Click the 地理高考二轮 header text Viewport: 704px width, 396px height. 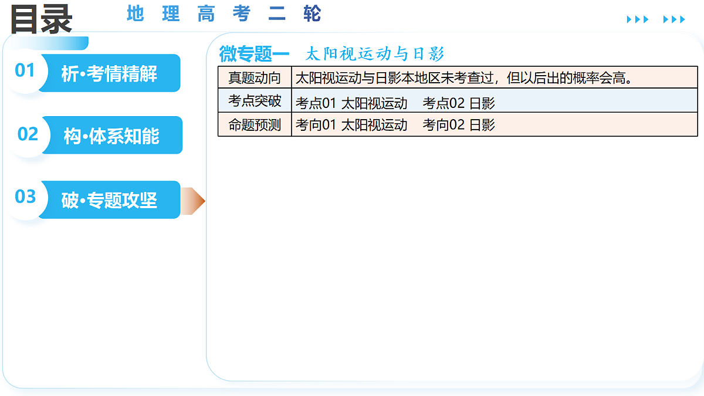tap(224, 13)
